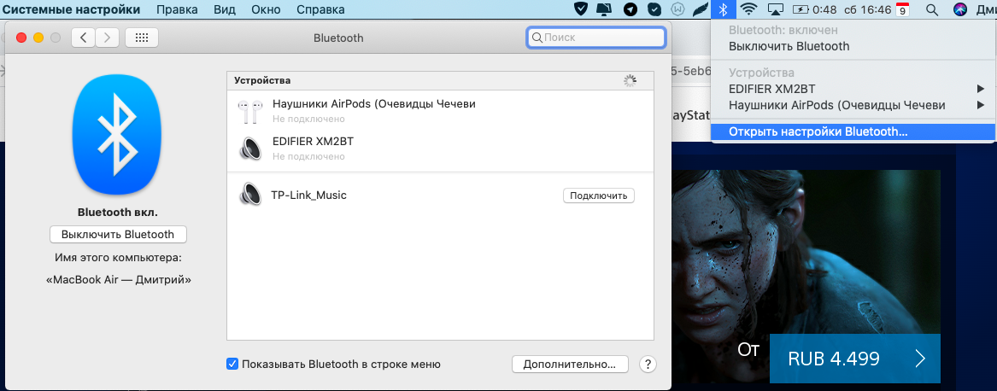Viewport: 997px width, 391px height.
Task: Click the large blue Bluetooth logo
Action: [115, 133]
